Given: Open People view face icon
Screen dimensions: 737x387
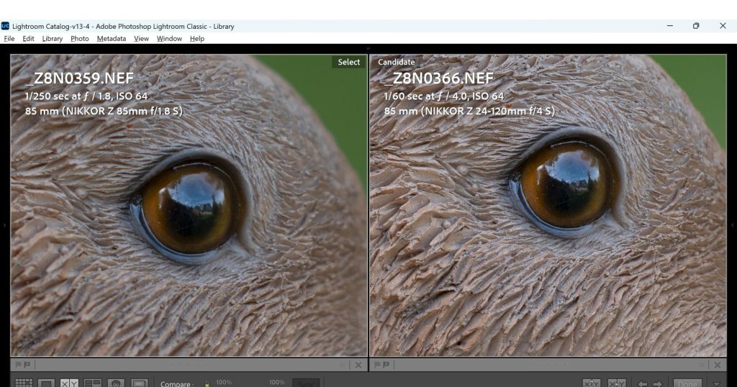Looking at the screenshot, I should click(x=116, y=383).
